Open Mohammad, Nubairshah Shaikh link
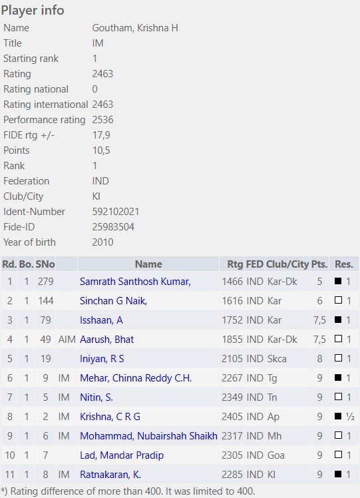 coord(148,436)
